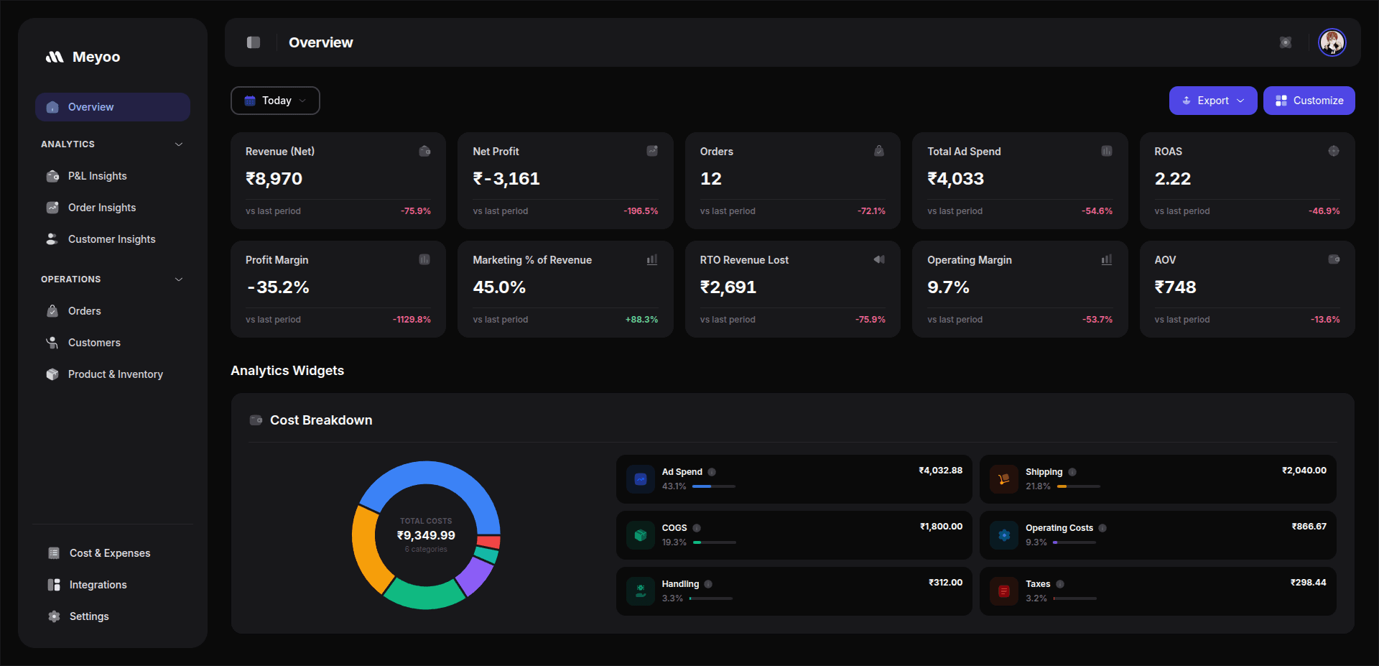1379x666 pixels.
Task: Click the Meyoo logo icon
Action: [x=55, y=57]
